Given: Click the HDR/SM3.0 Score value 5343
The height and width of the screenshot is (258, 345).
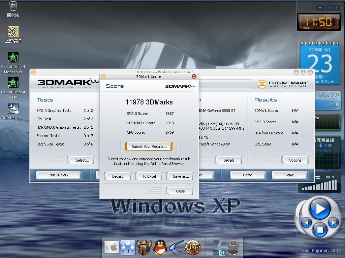Looking at the screenshot, I should (x=169, y=123).
